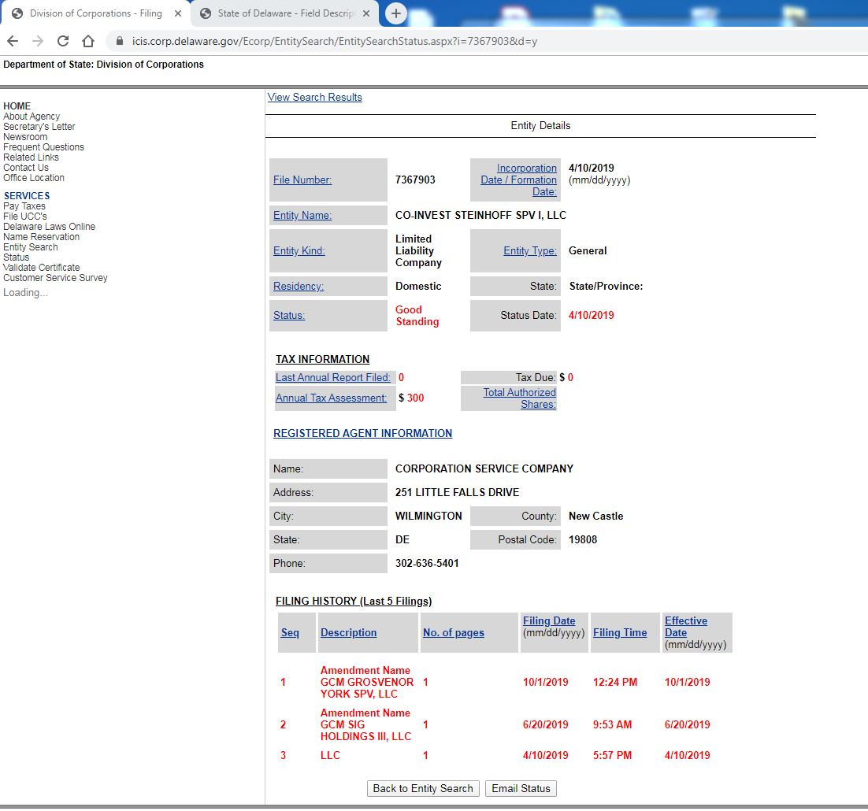
Task: Click Good Standing status text
Action: (x=417, y=315)
